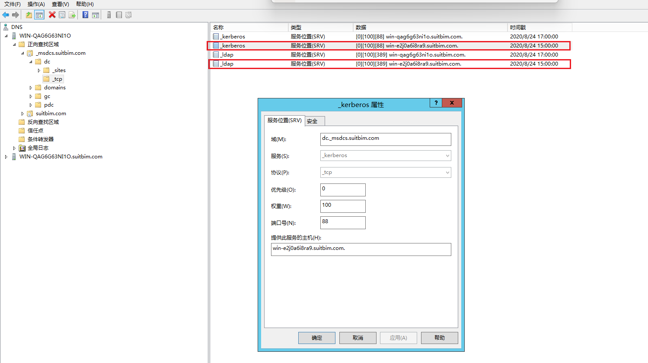The height and width of the screenshot is (363, 648).
Task: Click the 确定 button
Action: coord(316,338)
